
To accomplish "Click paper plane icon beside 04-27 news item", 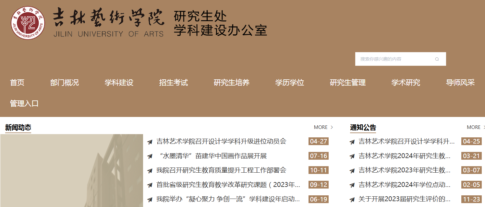I will point(150,142).
